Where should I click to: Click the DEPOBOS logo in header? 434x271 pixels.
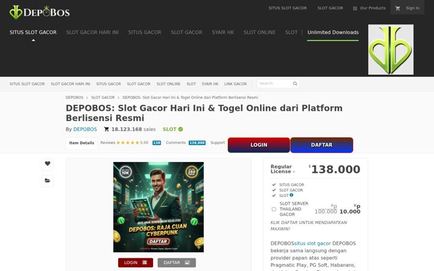point(40,12)
